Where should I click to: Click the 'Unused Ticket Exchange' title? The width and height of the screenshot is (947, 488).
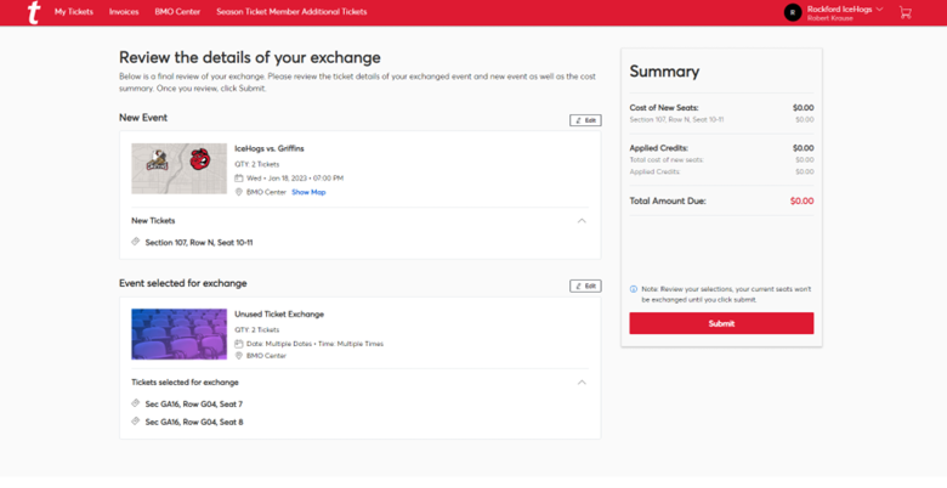tap(279, 314)
